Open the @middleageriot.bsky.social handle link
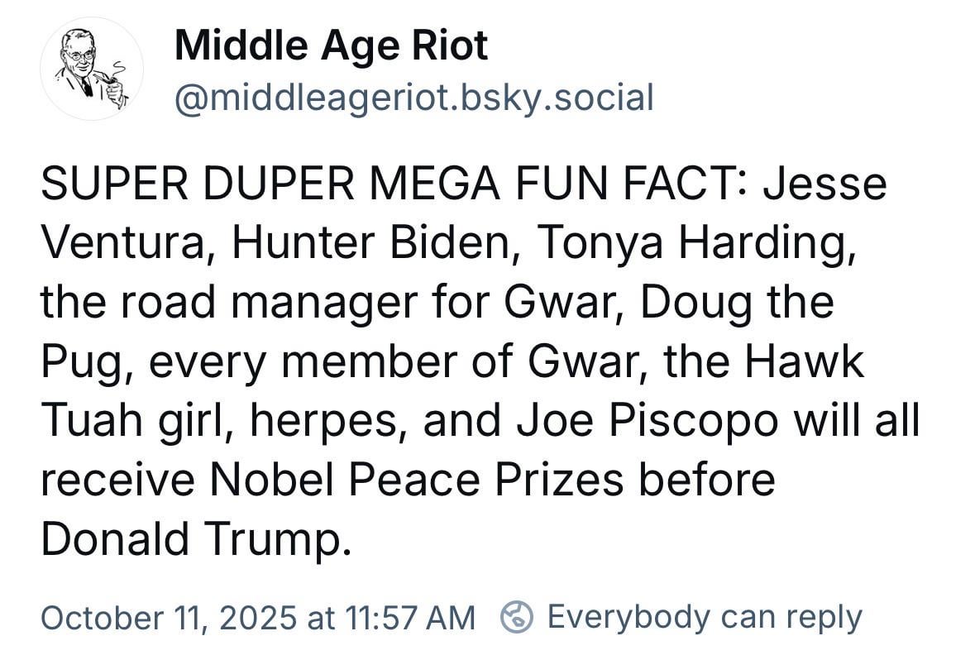This screenshot has height=655, width=975. 413,98
